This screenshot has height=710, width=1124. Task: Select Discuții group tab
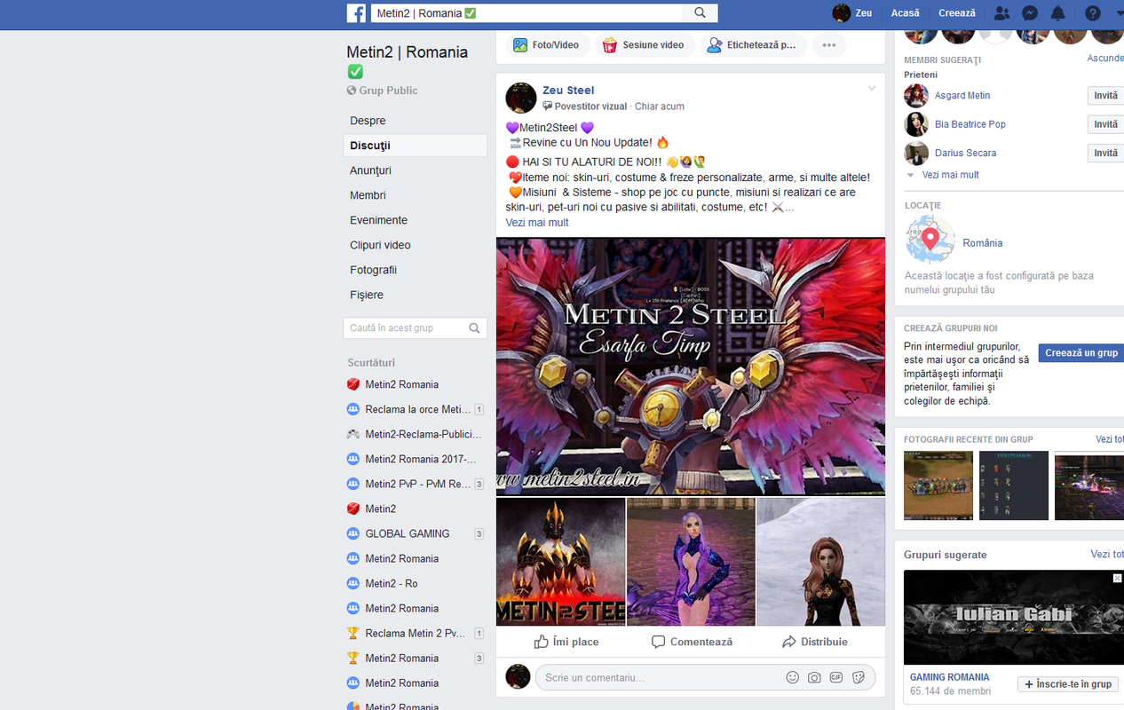tap(416, 146)
